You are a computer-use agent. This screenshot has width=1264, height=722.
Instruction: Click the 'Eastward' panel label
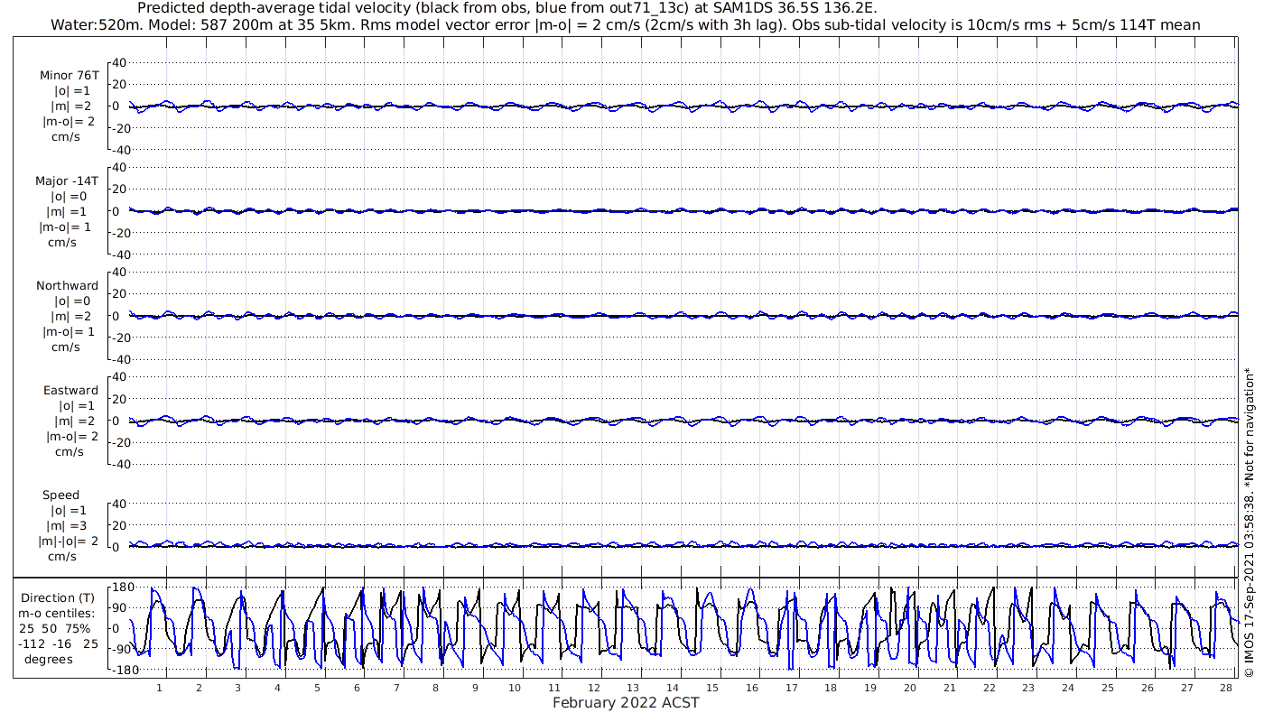[70, 390]
